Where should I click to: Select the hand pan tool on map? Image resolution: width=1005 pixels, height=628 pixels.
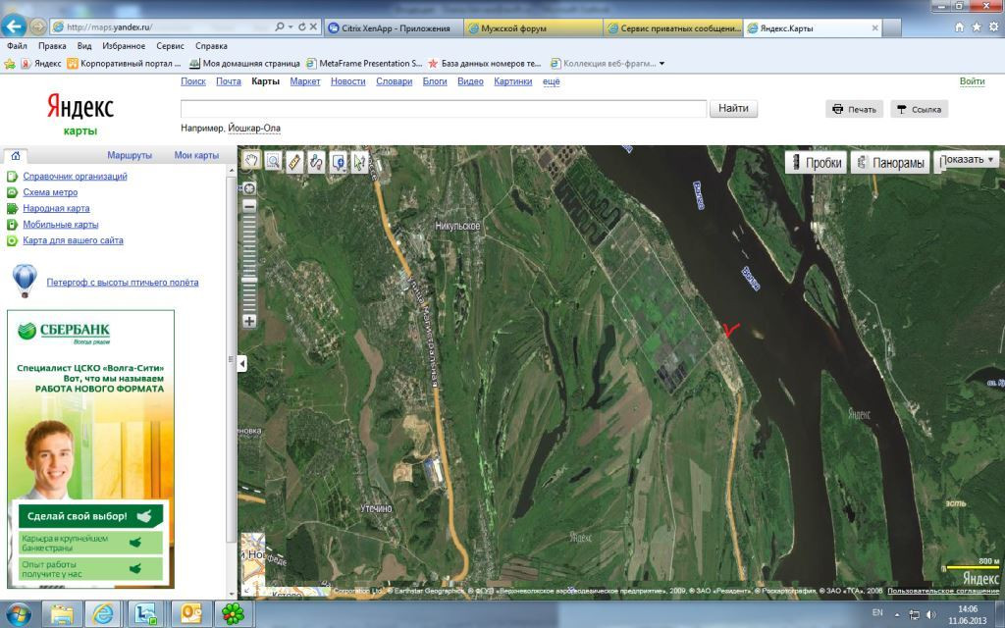click(x=250, y=161)
